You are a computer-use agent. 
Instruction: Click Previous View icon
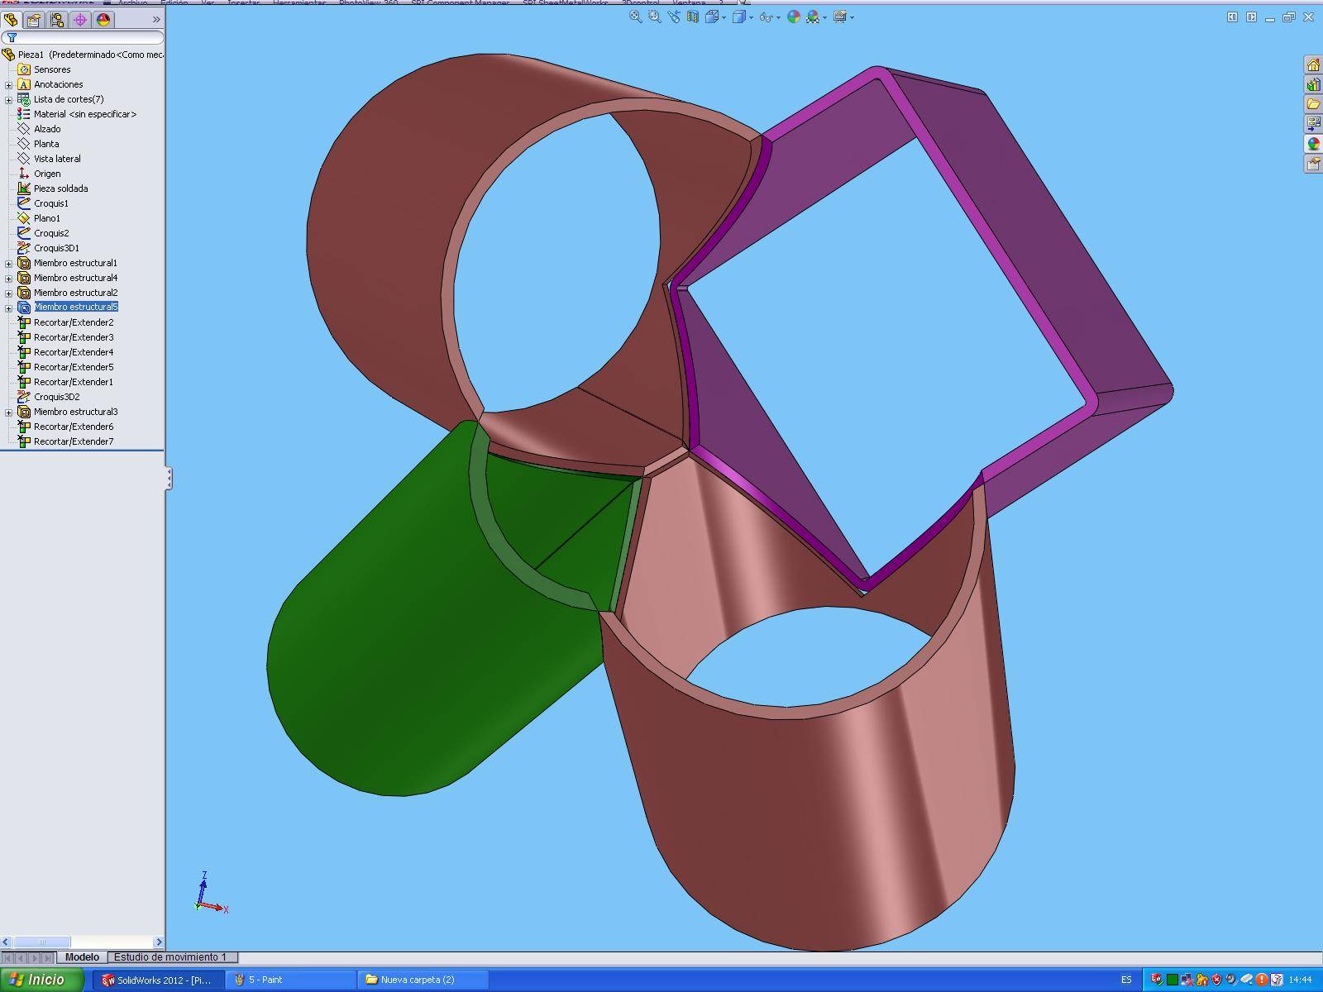[674, 17]
